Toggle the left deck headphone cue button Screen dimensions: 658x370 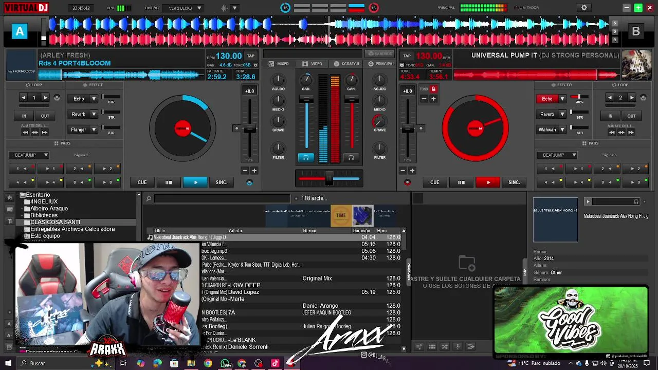pos(306,158)
